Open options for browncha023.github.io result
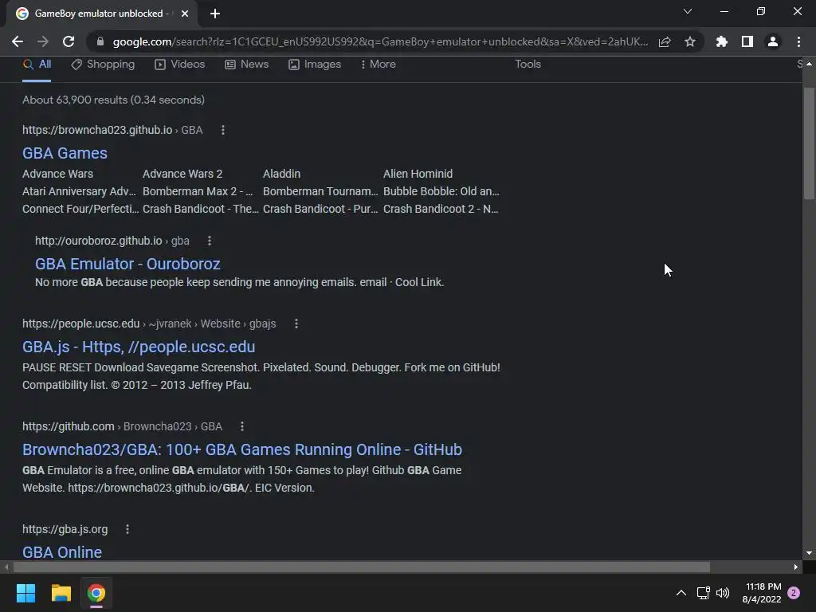This screenshot has height=612, width=816. tap(223, 130)
